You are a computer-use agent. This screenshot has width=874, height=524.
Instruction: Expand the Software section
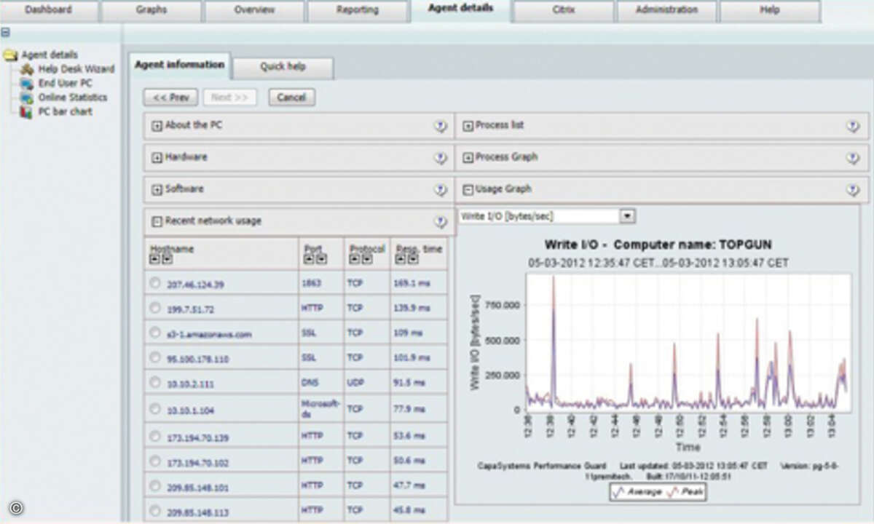pyautogui.click(x=156, y=189)
